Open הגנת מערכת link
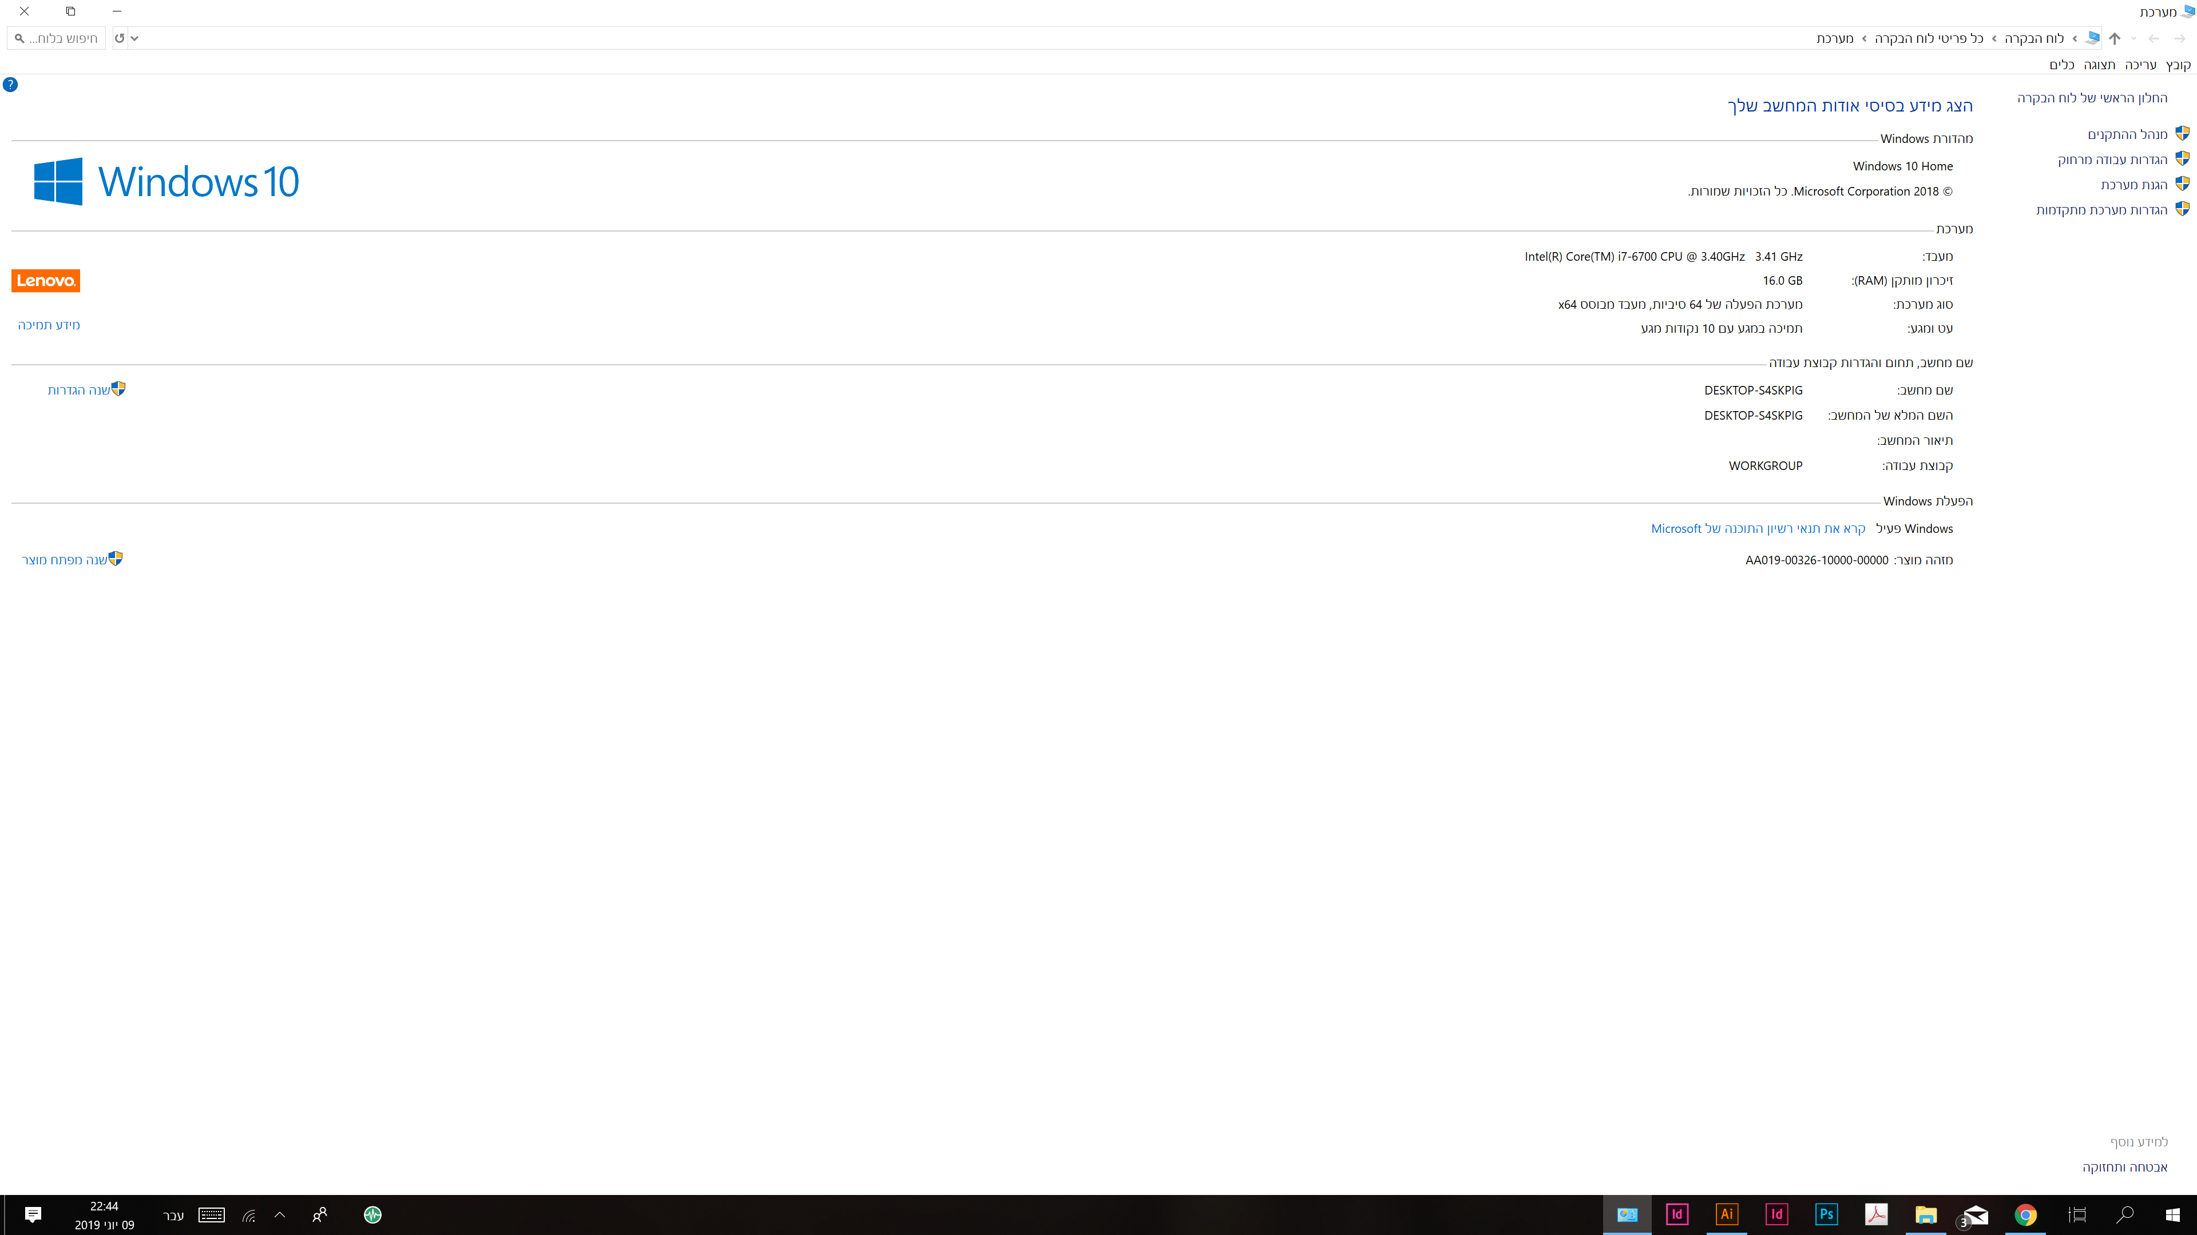Viewport: 2197px width, 1235px height. 2134,185
